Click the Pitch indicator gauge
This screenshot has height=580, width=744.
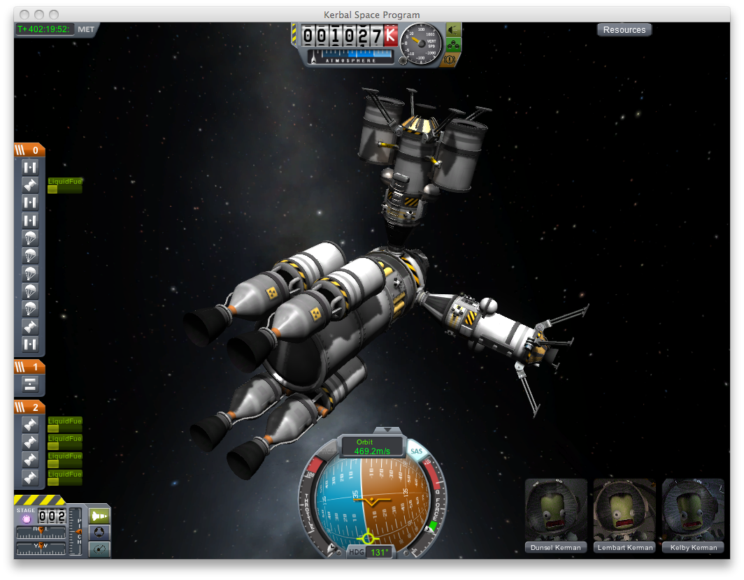[76, 531]
